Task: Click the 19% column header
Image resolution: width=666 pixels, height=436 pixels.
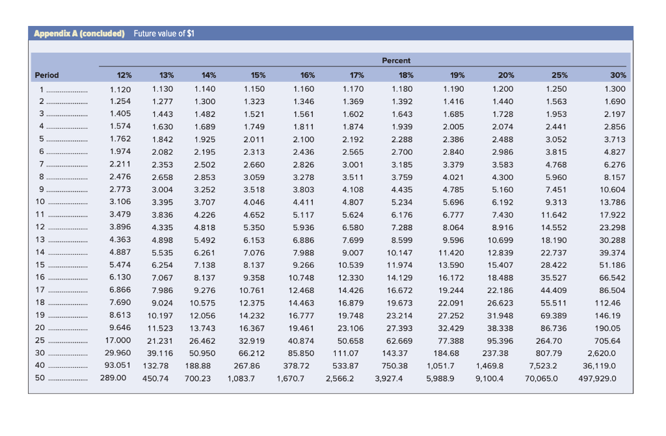Action: coord(457,75)
